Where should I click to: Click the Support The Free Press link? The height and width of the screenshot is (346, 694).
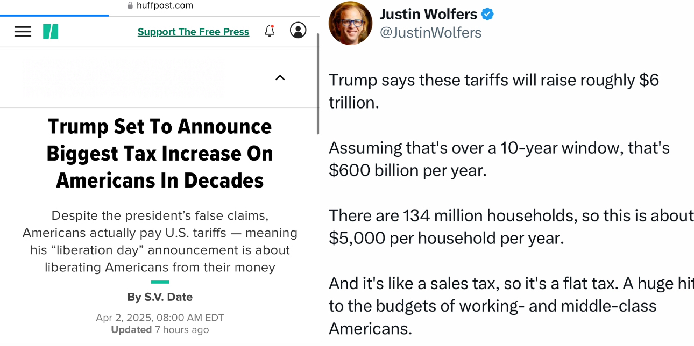[x=193, y=32]
